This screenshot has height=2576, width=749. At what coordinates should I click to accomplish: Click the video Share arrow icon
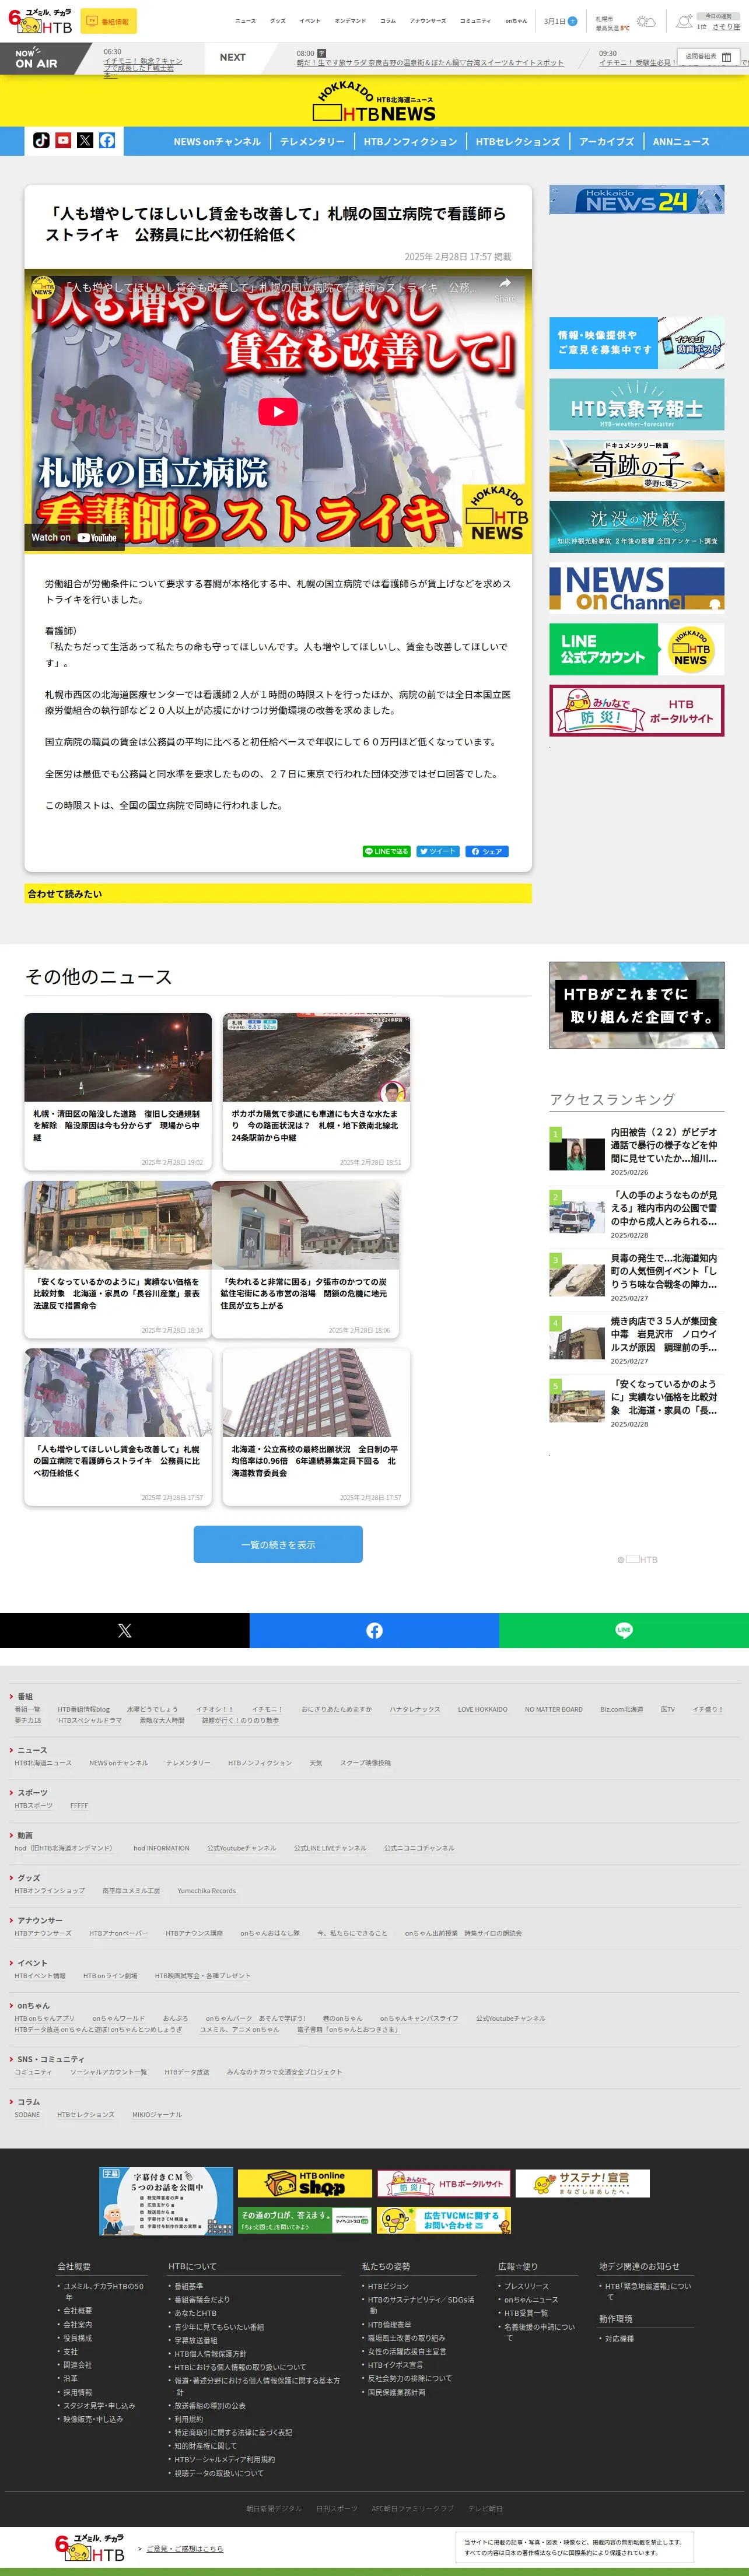tap(505, 286)
